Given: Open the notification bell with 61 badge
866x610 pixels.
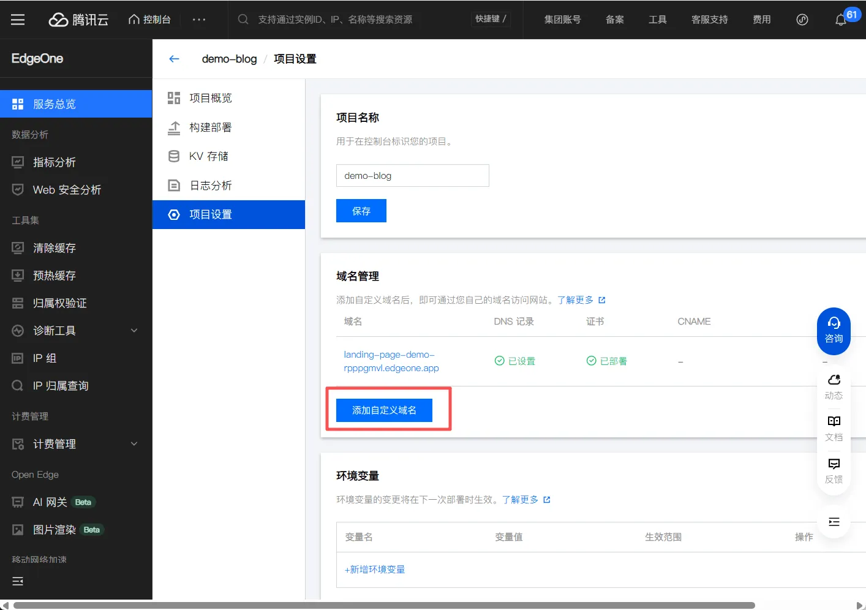Looking at the screenshot, I should pos(841,20).
